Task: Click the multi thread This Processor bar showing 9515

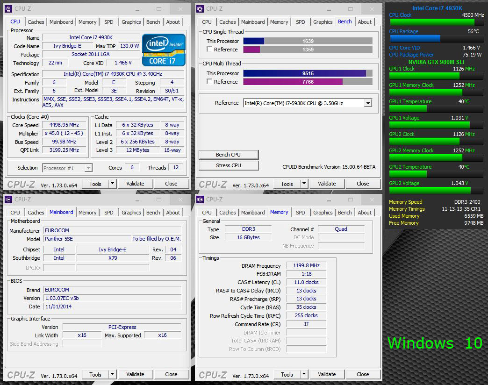Action: [308, 73]
